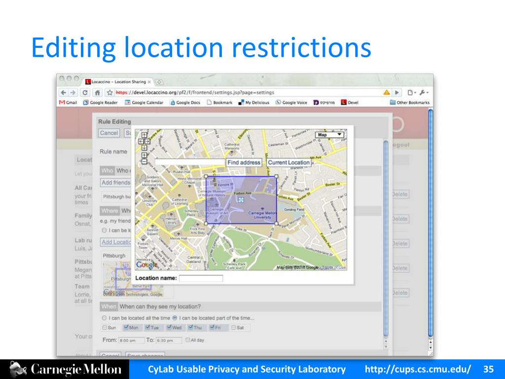Image resolution: width=505 pixels, height=379 pixels.
Task: Close the Locaccino – Location Sharing tab
Action: (x=149, y=82)
